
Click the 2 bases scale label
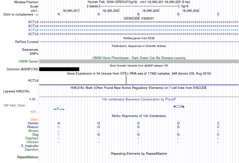click(x=92, y=6)
